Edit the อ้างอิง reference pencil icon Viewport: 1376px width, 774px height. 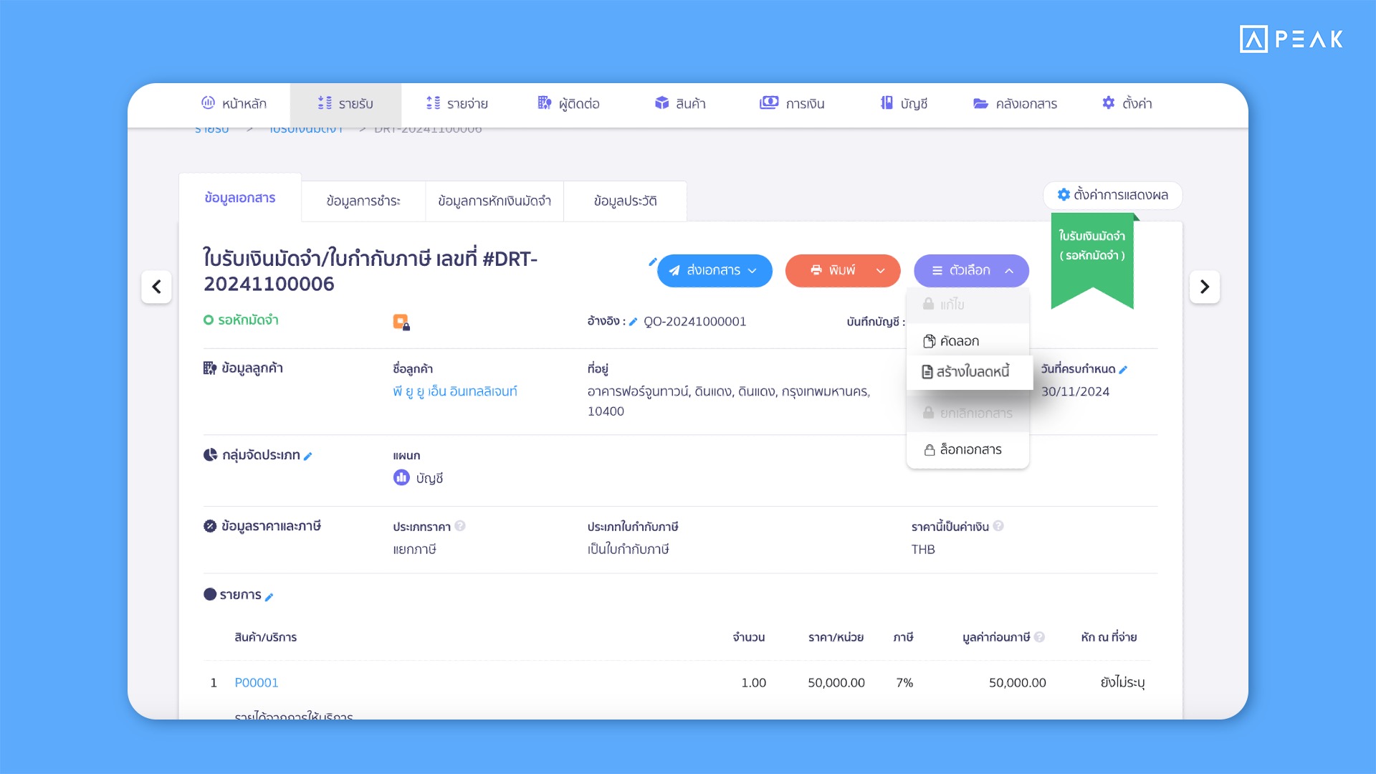click(x=633, y=322)
